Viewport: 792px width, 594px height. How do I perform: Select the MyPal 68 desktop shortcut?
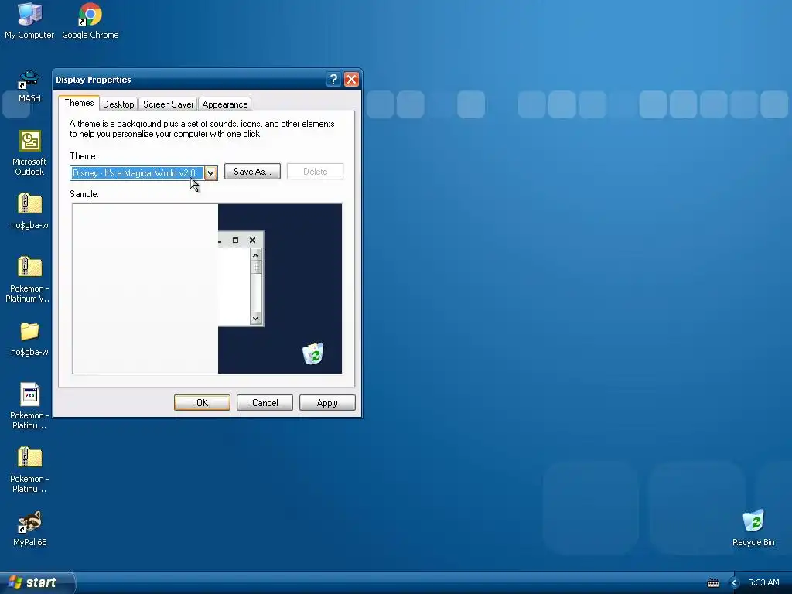tap(29, 528)
